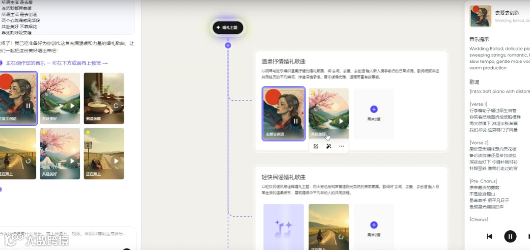This screenshot has width=530, height=250.
Task: Click the edit icon below 共赴美好 cover
Action: point(316,146)
